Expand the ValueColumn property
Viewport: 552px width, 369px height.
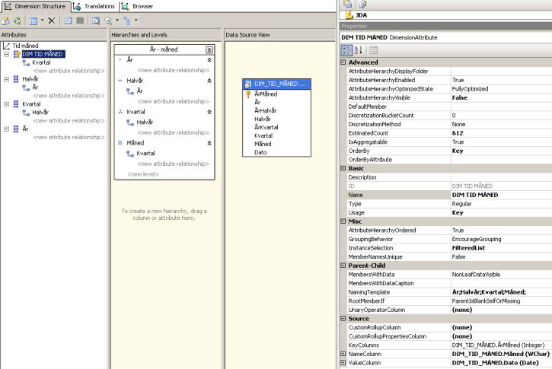[343, 362]
